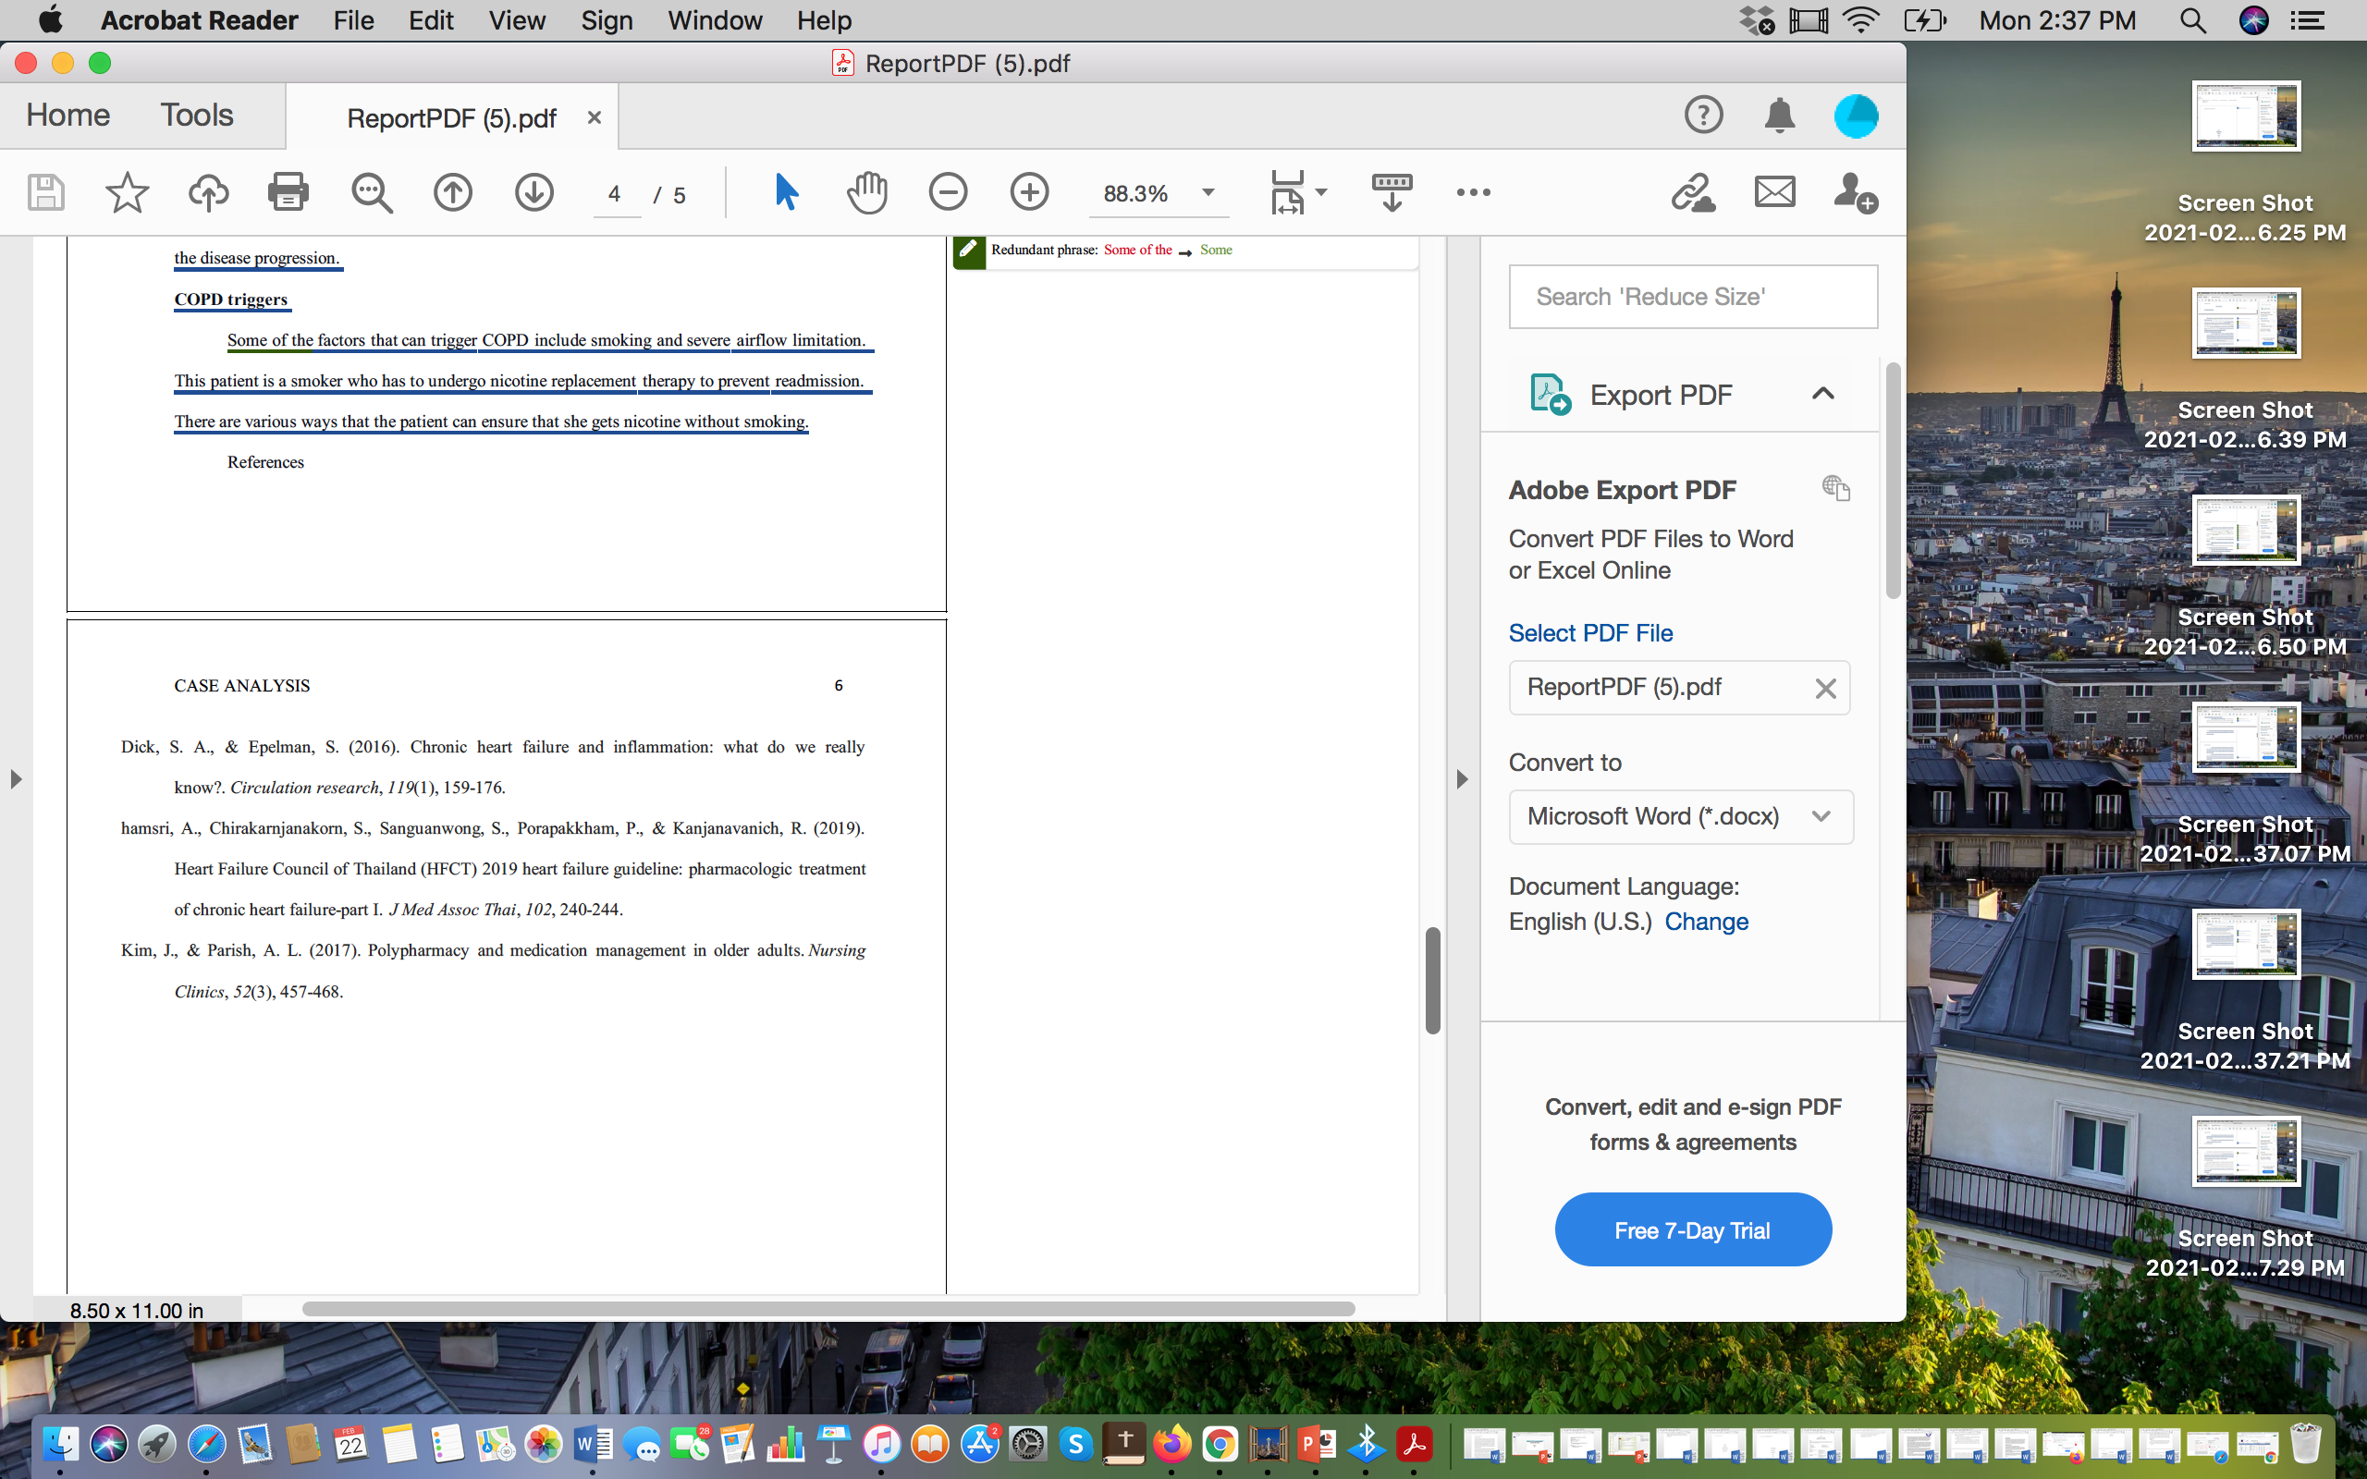The image size is (2367, 1479).
Task: Add the file to starred with the star icon
Action: (x=126, y=192)
